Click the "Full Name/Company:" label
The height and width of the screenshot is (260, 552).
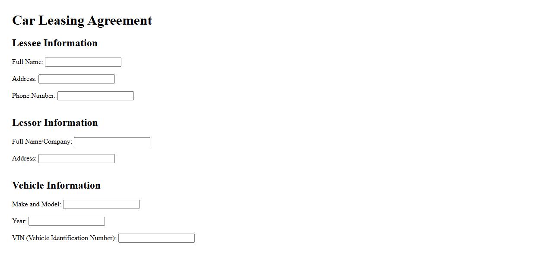coord(42,142)
